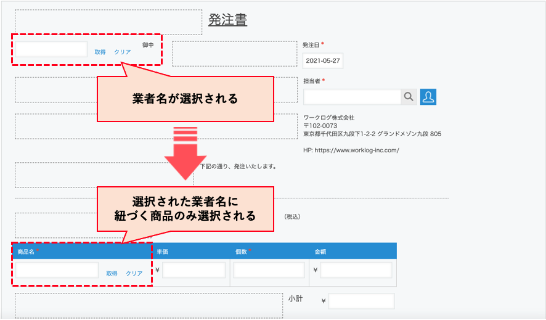
Task: Open the user picker icon next to 担当者
Action: (428, 97)
